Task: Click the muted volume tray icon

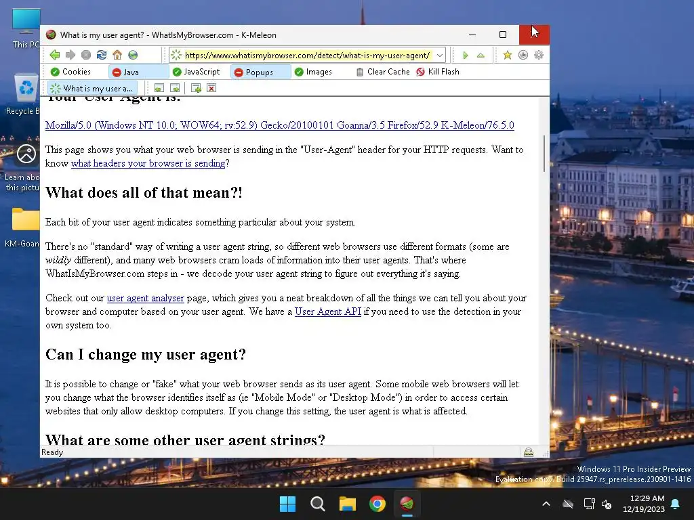Action: pyautogui.click(x=607, y=504)
